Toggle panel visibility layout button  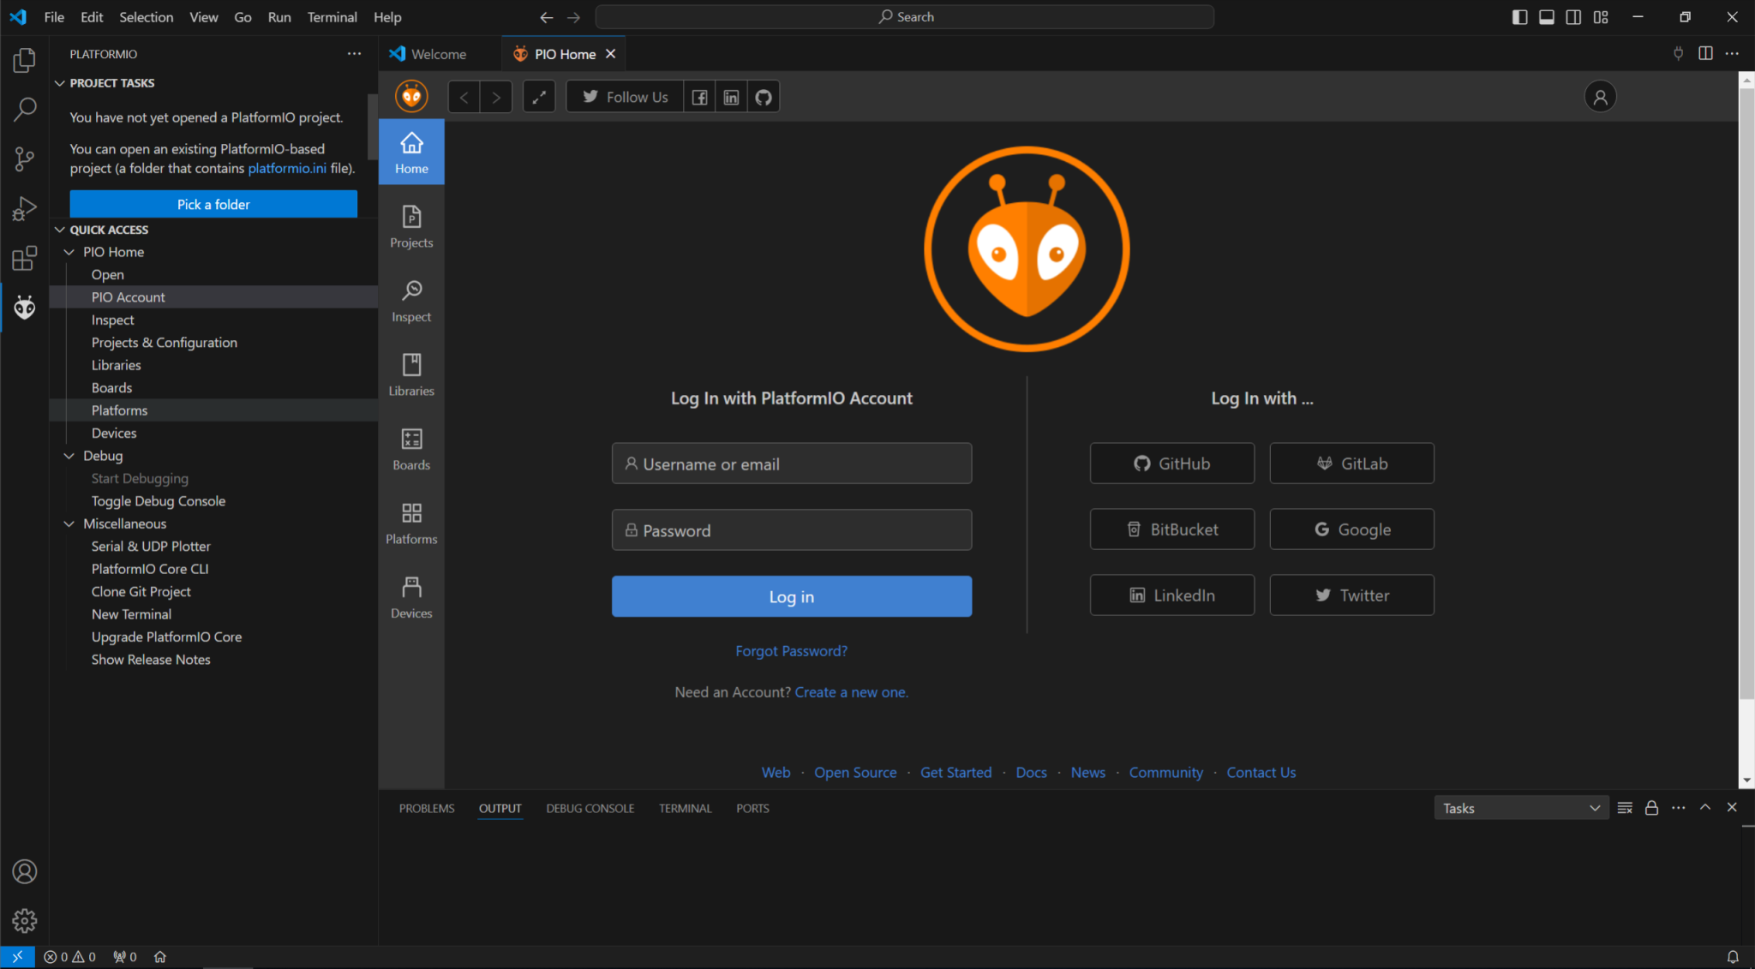click(1547, 17)
